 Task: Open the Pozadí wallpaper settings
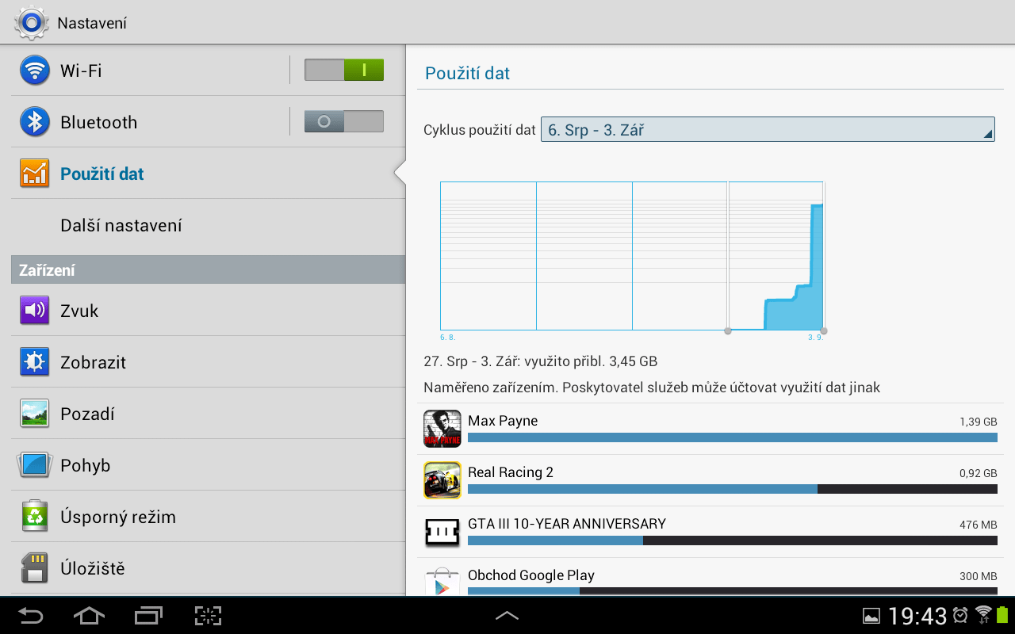(x=87, y=414)
